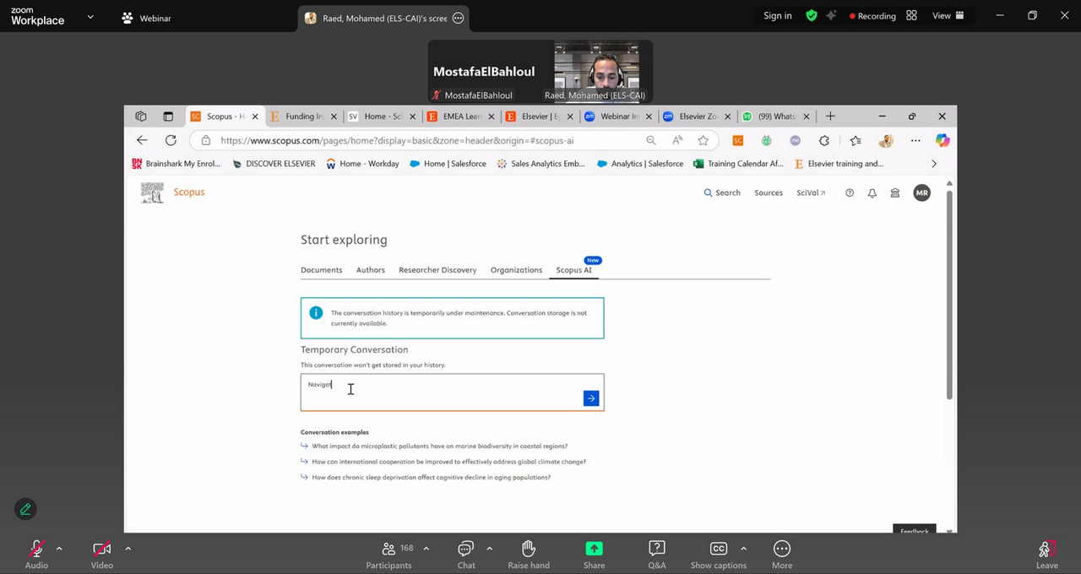Open a new browser tab
1081x574 pixels.
pos(830,116)
